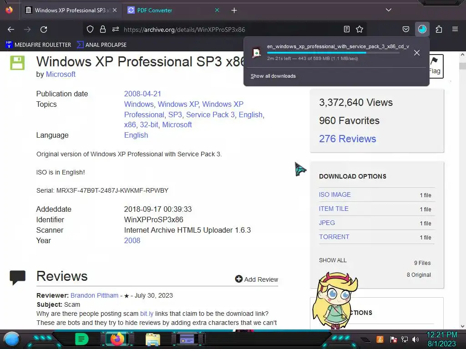Viewport: 466px width, 349px height.
Task: Open the 2008 year link
Action: click(132, 240)
